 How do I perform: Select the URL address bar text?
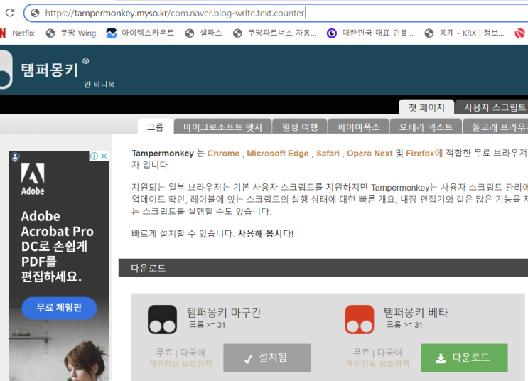[174, 13]
